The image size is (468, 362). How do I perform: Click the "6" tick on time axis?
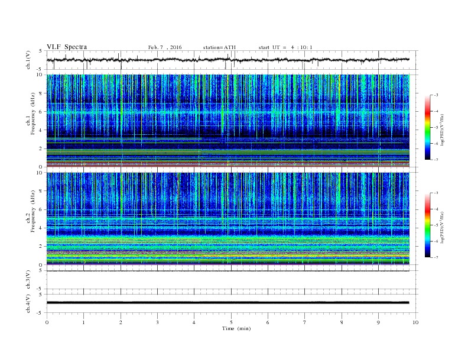[x=268, y=322]
